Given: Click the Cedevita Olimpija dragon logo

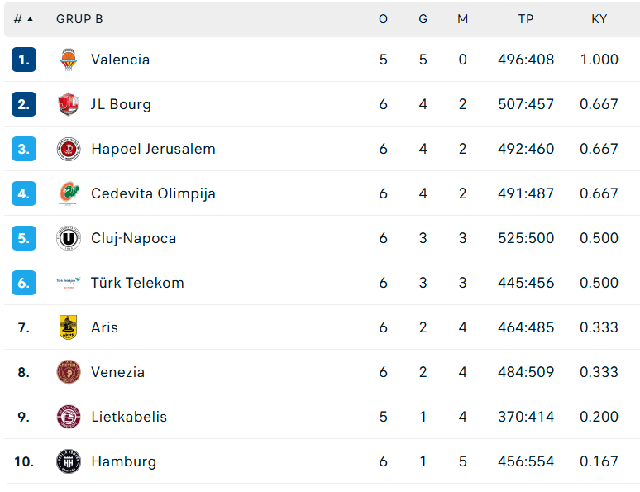Looking at the screenshot, I should pyautogui.click(x=68, y=193).
